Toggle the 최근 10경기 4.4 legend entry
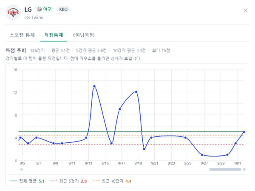This screenshot has width=255, height=191. (x=112, y=181)
